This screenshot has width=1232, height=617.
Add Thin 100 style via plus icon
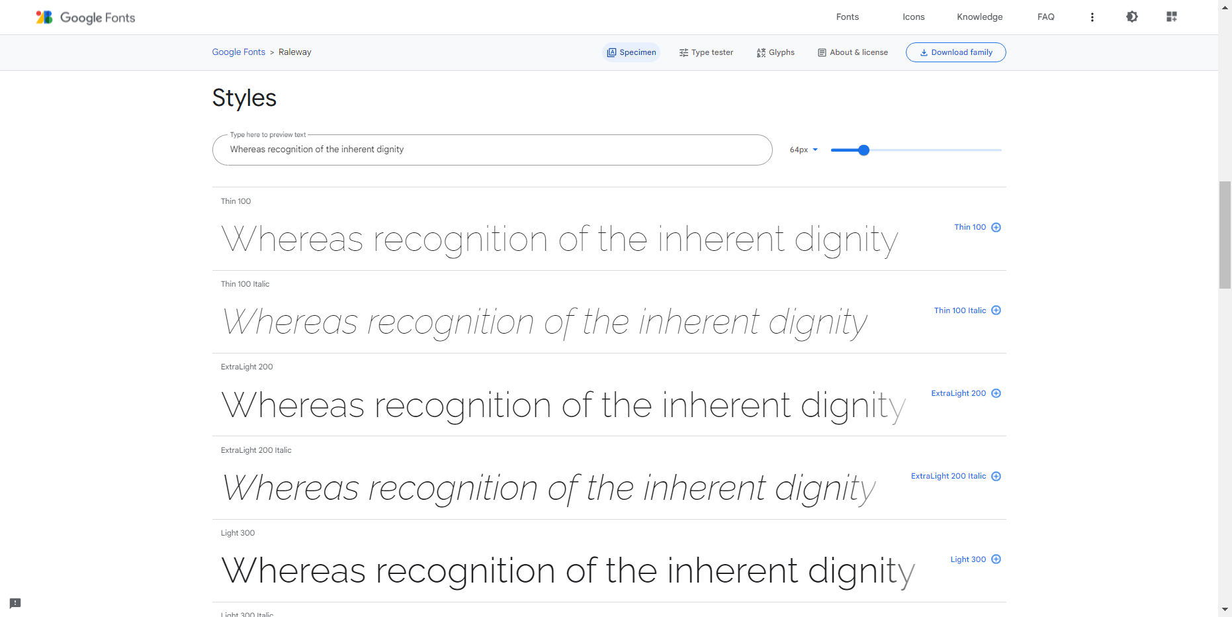click(x=996, y=227)
